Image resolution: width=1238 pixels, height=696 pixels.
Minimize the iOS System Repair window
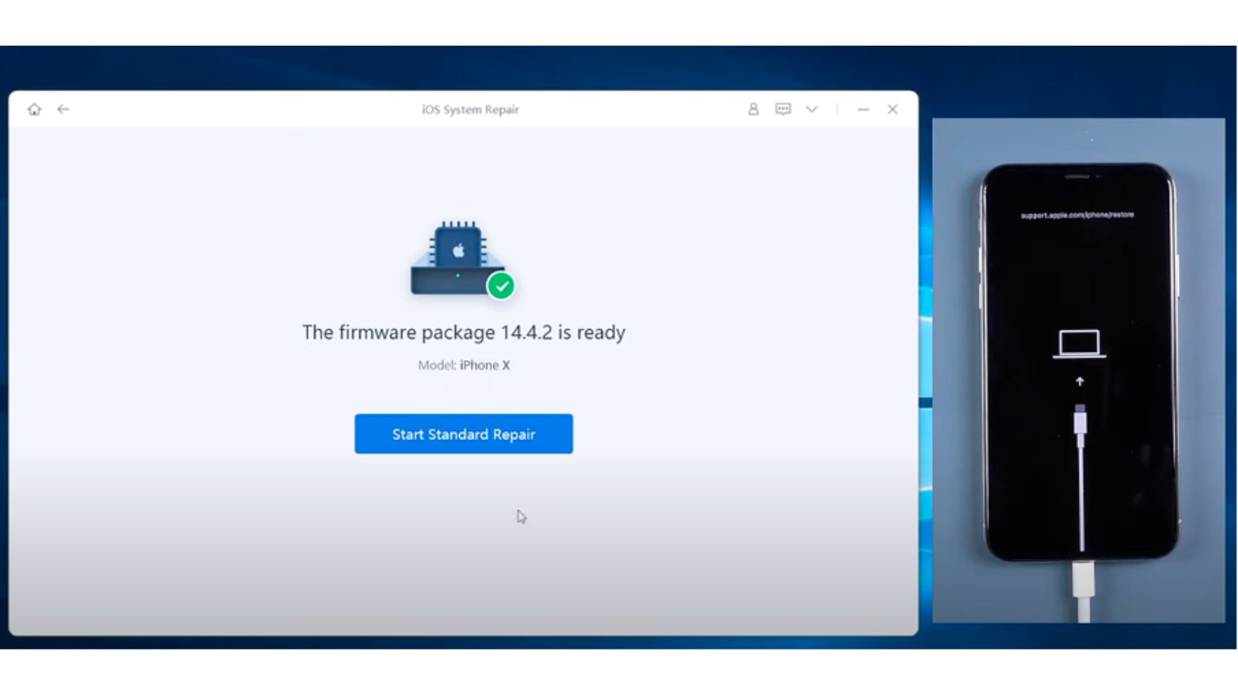coord(863,110)
